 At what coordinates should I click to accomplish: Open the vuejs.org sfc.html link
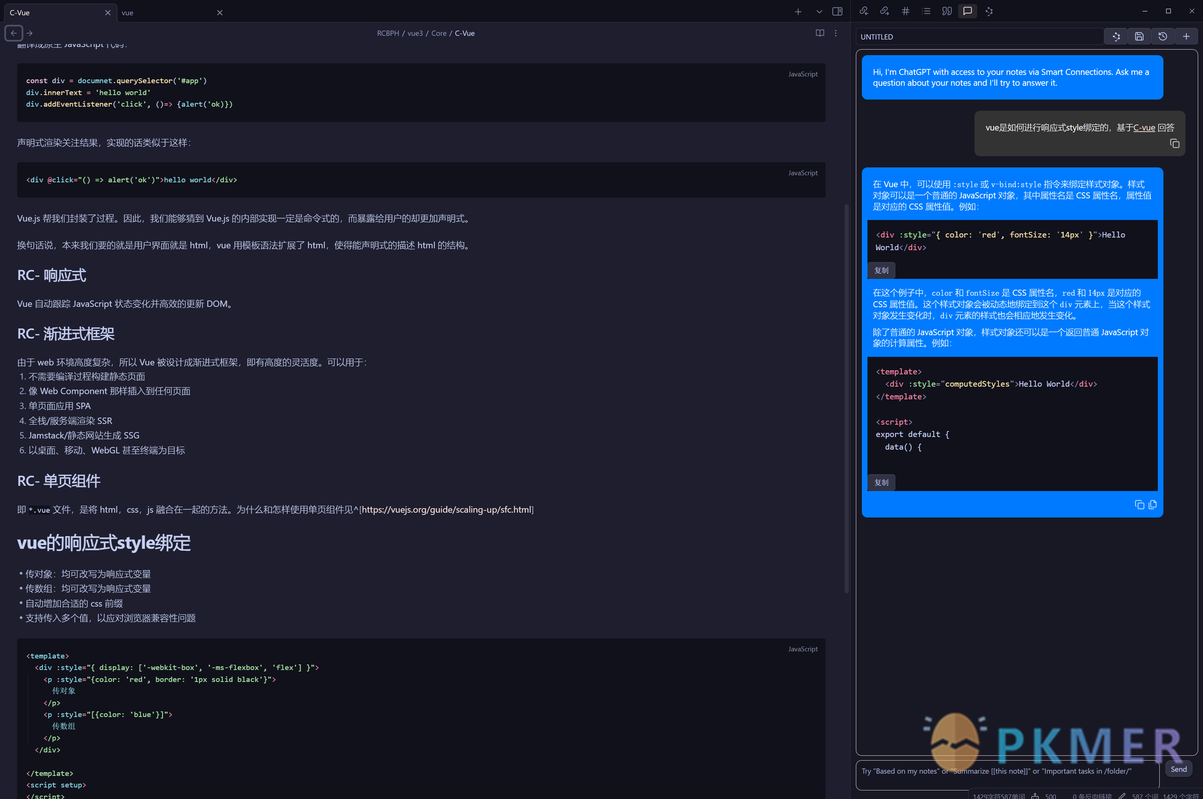click(x=446, y=510)
